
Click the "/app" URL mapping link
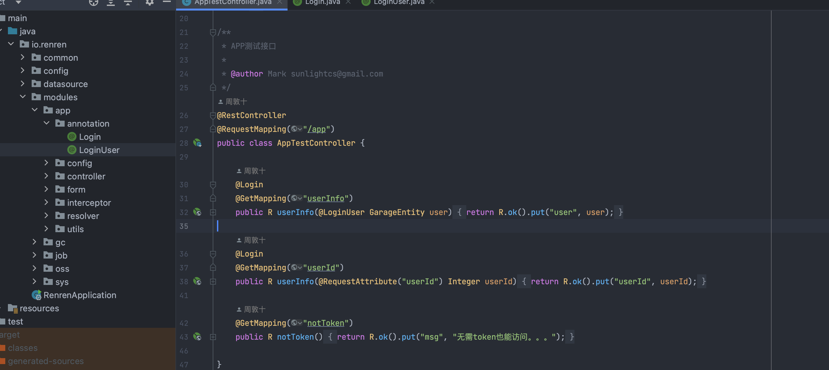[317, 129]
